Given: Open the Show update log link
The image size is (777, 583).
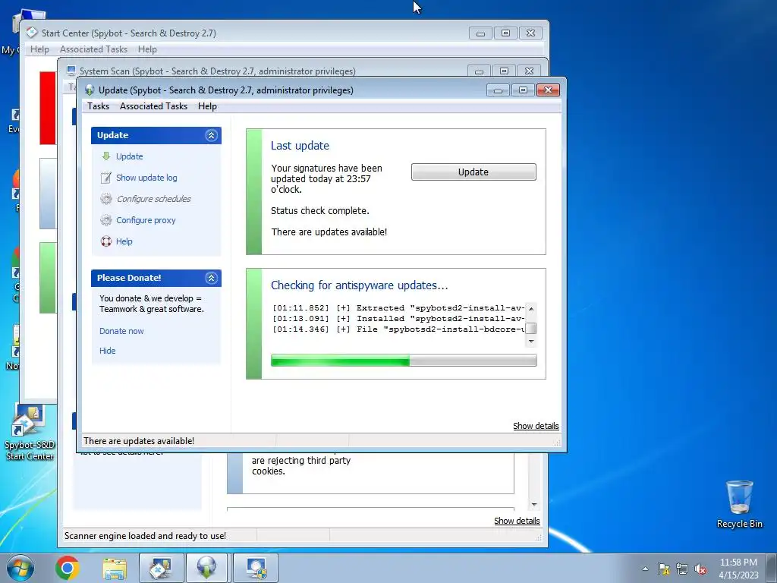Looking at the screenshot, I should (146, 178).
